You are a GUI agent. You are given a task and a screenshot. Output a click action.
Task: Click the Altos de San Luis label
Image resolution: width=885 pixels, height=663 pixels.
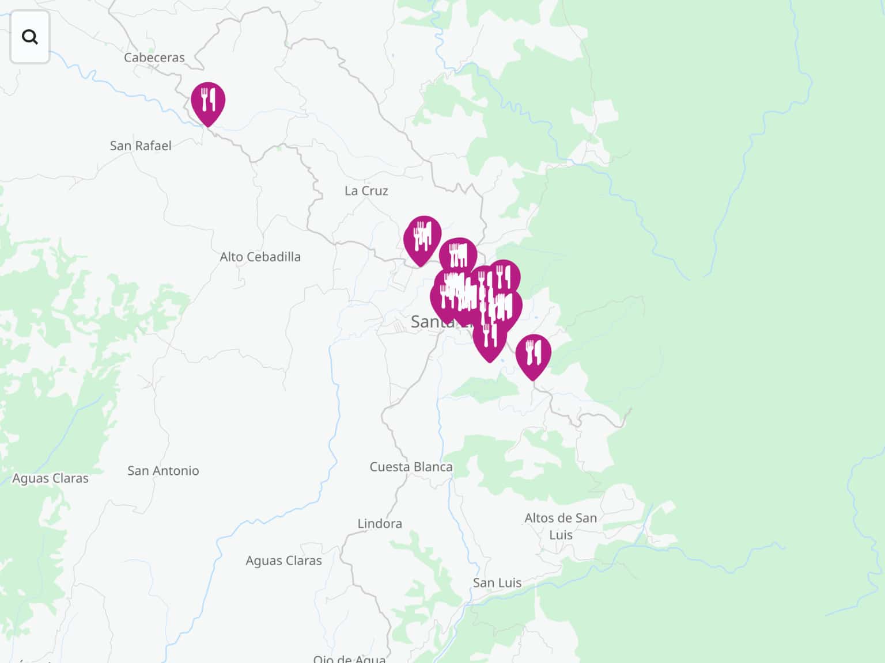tap(561, 526)
